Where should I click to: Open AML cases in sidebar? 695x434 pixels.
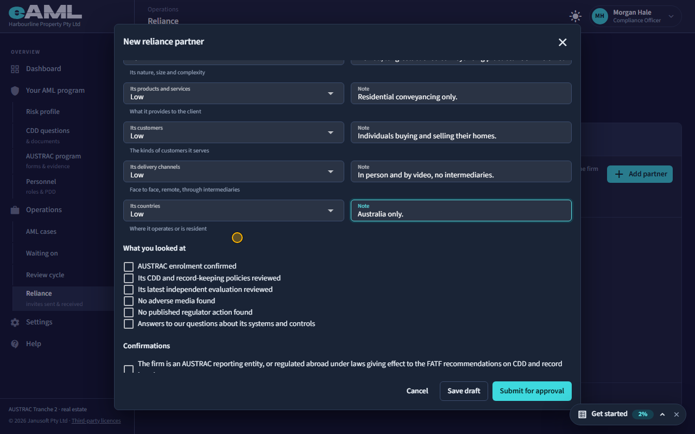point(41,232)
